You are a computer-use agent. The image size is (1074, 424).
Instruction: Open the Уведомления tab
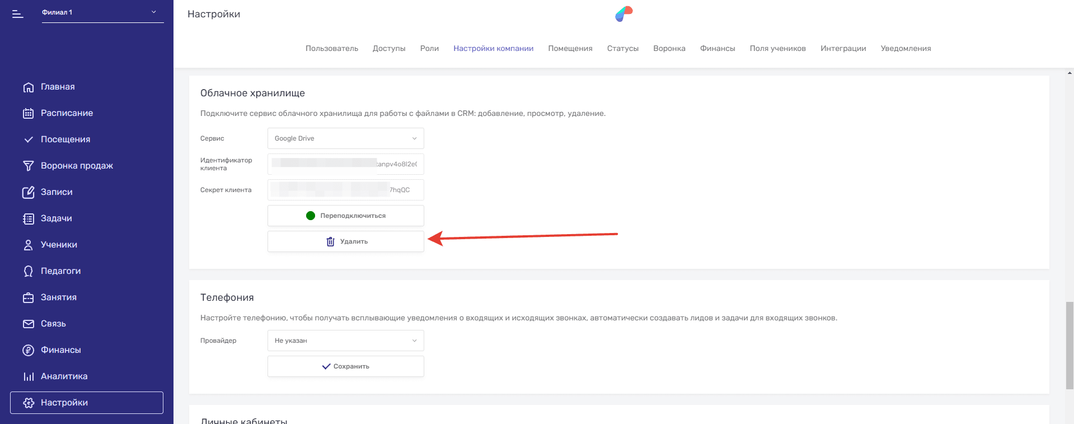click(x=906, y=49)
